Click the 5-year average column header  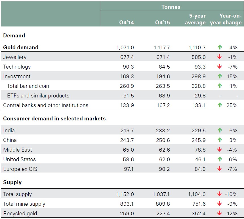tap(195, 19)
